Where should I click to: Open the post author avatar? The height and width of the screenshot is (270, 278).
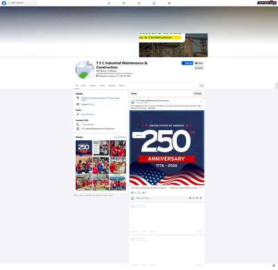tap(133, 101)
